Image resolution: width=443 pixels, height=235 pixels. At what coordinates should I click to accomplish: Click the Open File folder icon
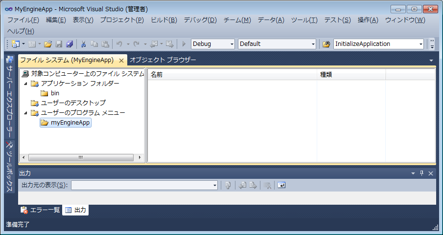point(48,44)
